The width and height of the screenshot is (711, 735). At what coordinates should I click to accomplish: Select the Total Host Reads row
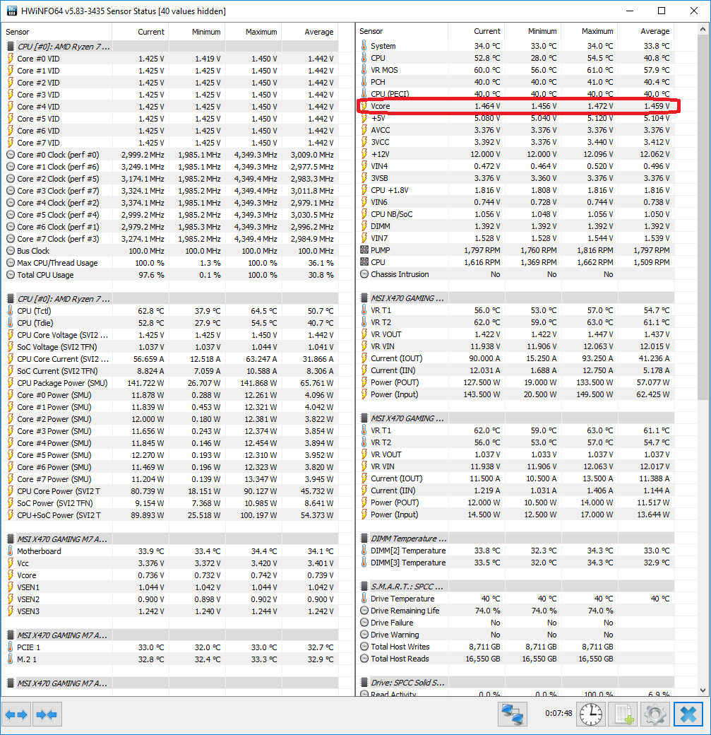coord(515,659)
